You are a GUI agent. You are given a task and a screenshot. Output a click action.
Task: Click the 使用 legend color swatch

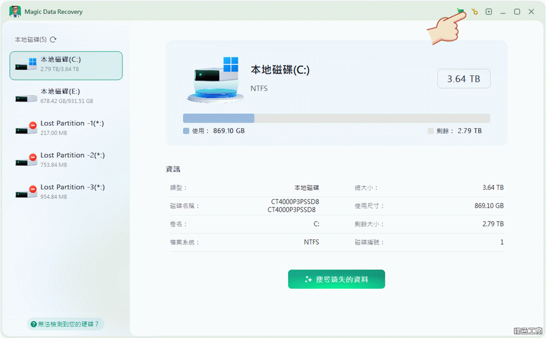pyautogui.click(x=186, y=130)
